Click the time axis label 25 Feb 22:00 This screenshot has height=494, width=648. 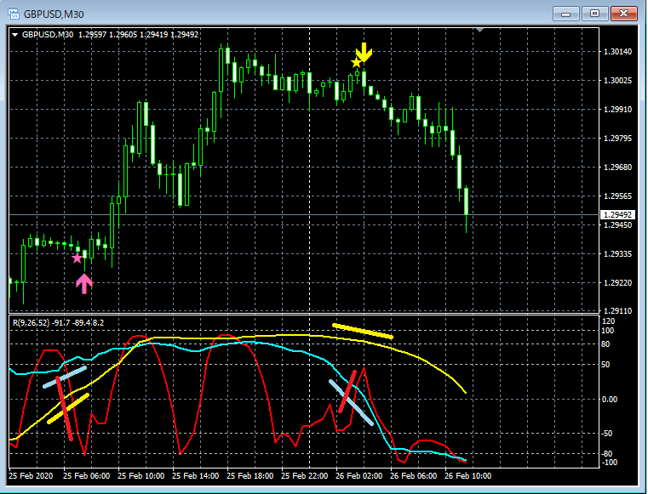click(x=305, y=476)
